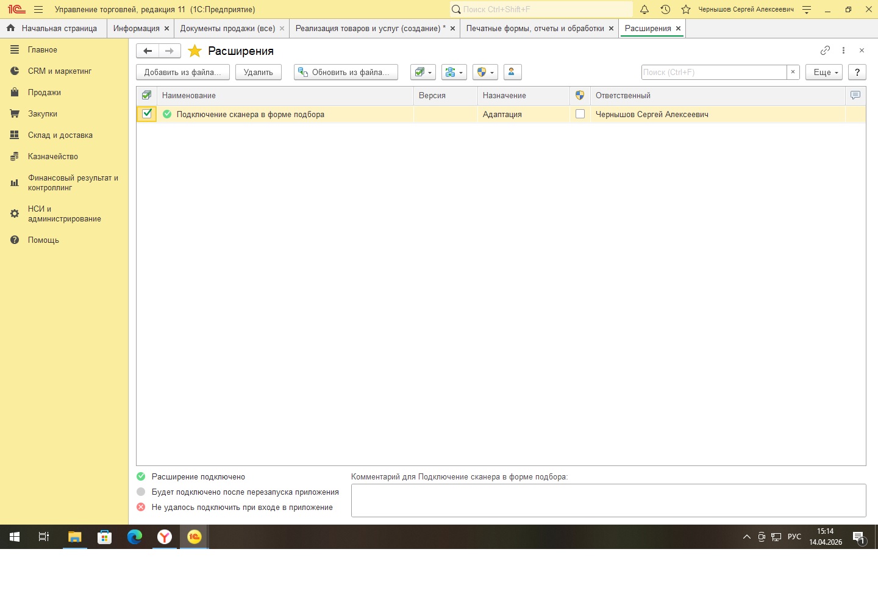Click the Удалить button
This screenshot has width=878, height=610.
tap(259, 72)
